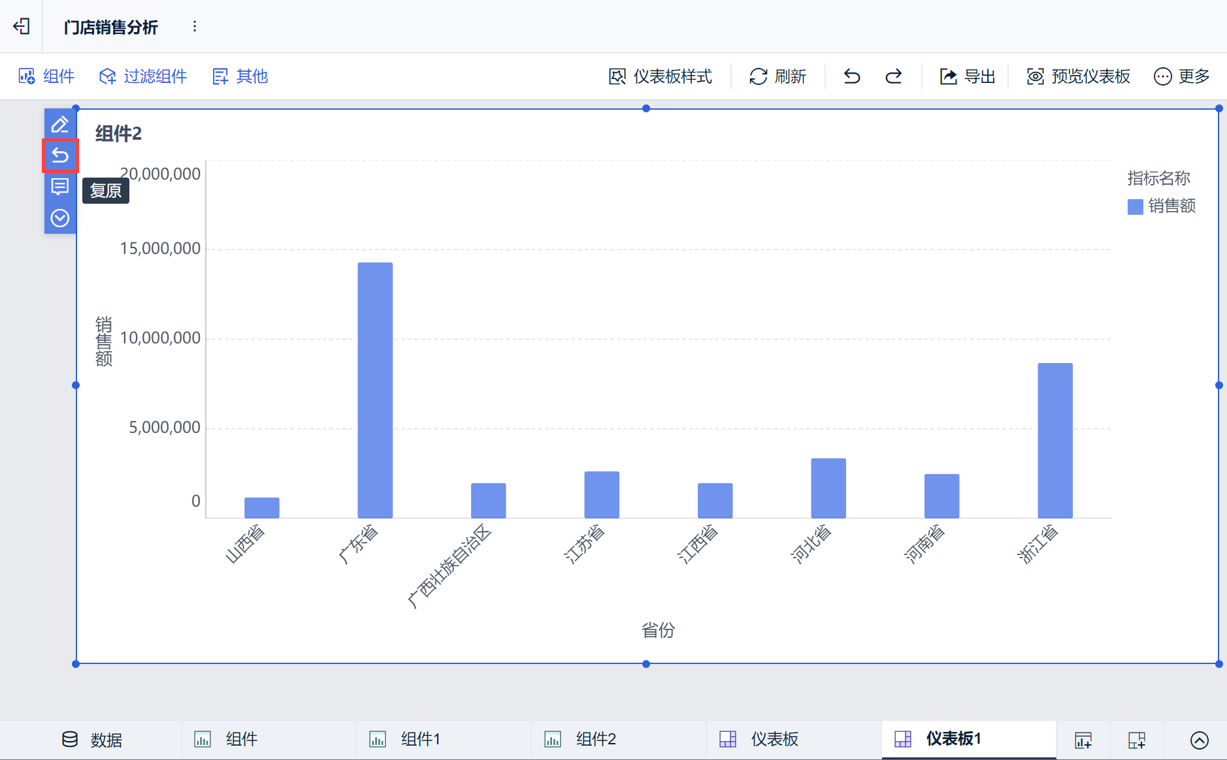Click the 广东省 axis label
The image size is (1227, 760).
click(359, 544)
